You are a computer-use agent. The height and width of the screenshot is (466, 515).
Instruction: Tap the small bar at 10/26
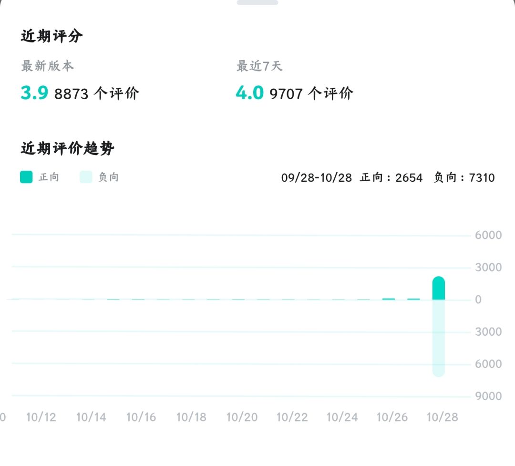click(389, 299)
